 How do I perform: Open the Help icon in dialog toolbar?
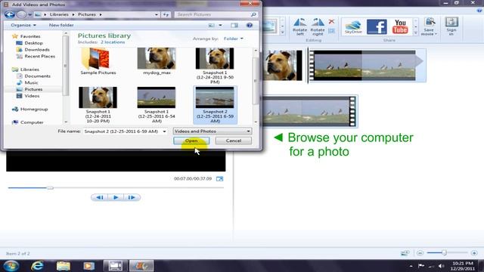(250, 25)
